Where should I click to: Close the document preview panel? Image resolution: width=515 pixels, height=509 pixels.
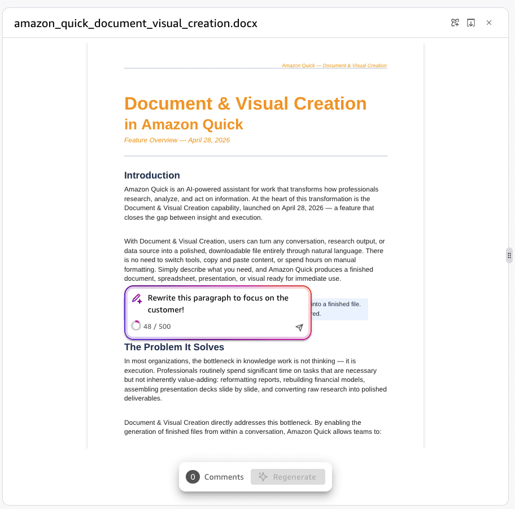(x=489, y=23)
